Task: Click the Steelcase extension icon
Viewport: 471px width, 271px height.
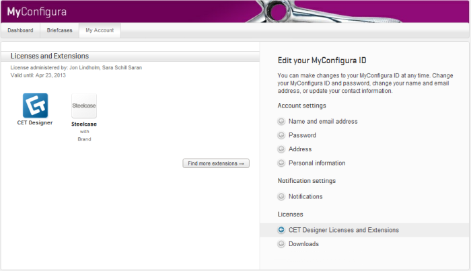Action: [84, 106]
